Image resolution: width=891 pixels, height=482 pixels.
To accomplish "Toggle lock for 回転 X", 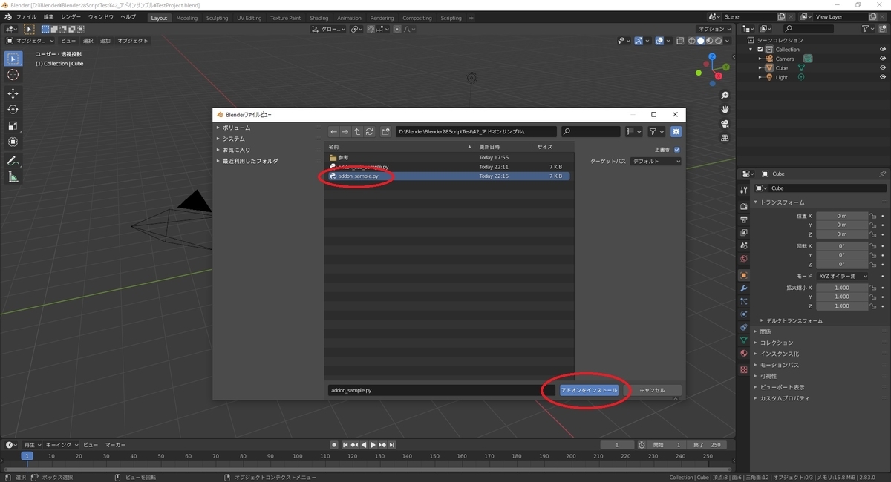I will 874,246.
